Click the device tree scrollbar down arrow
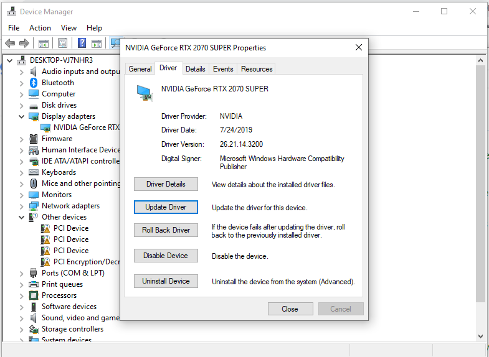Viewport: 489px width, 357px height. coord(480,336)
